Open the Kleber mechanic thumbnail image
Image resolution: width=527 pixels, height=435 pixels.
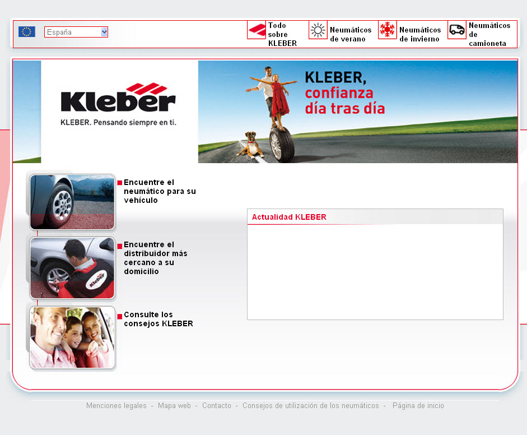point(72,268)
